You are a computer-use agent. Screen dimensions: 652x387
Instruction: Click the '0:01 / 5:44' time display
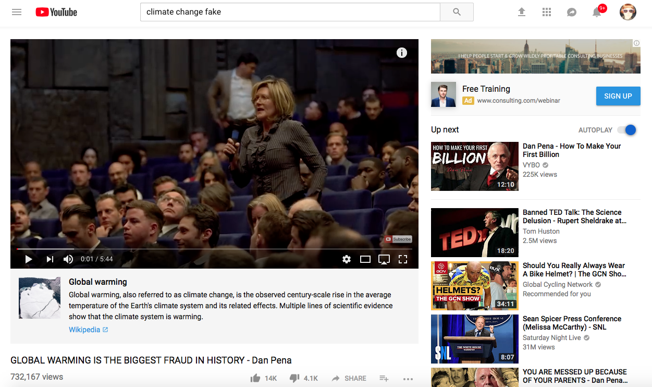(x=97, y=259)
